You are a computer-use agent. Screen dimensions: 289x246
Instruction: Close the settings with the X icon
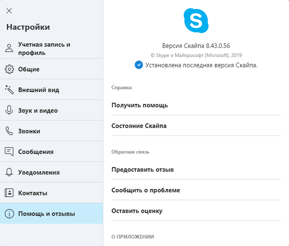click(9, 11)
